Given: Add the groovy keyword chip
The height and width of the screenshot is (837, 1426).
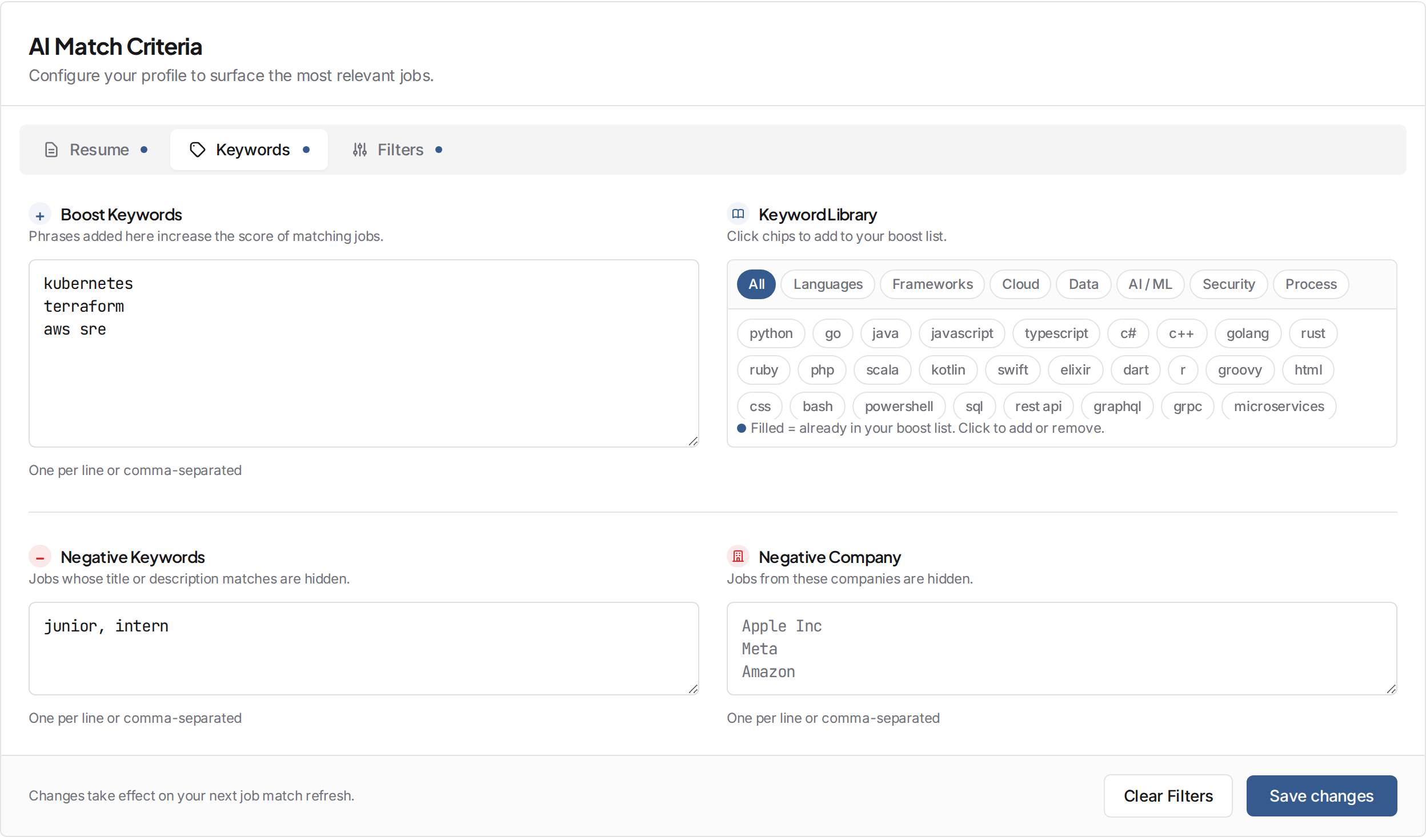Looking at the screenshot, I should pos(1240,370).
